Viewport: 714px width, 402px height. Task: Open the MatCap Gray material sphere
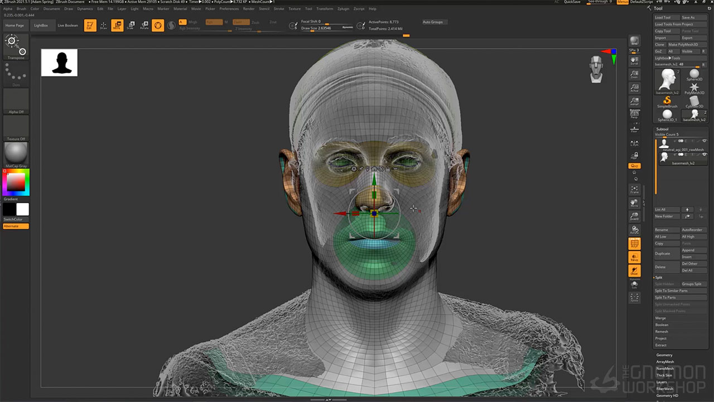16,153
